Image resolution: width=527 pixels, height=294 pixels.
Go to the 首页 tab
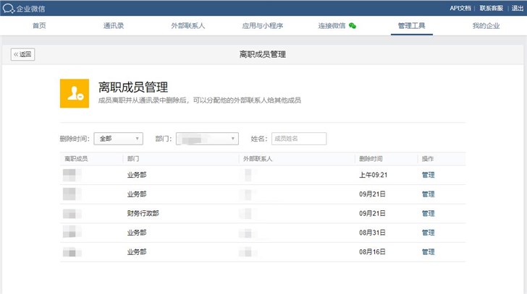pyautogui.click(x=39, y=26)
